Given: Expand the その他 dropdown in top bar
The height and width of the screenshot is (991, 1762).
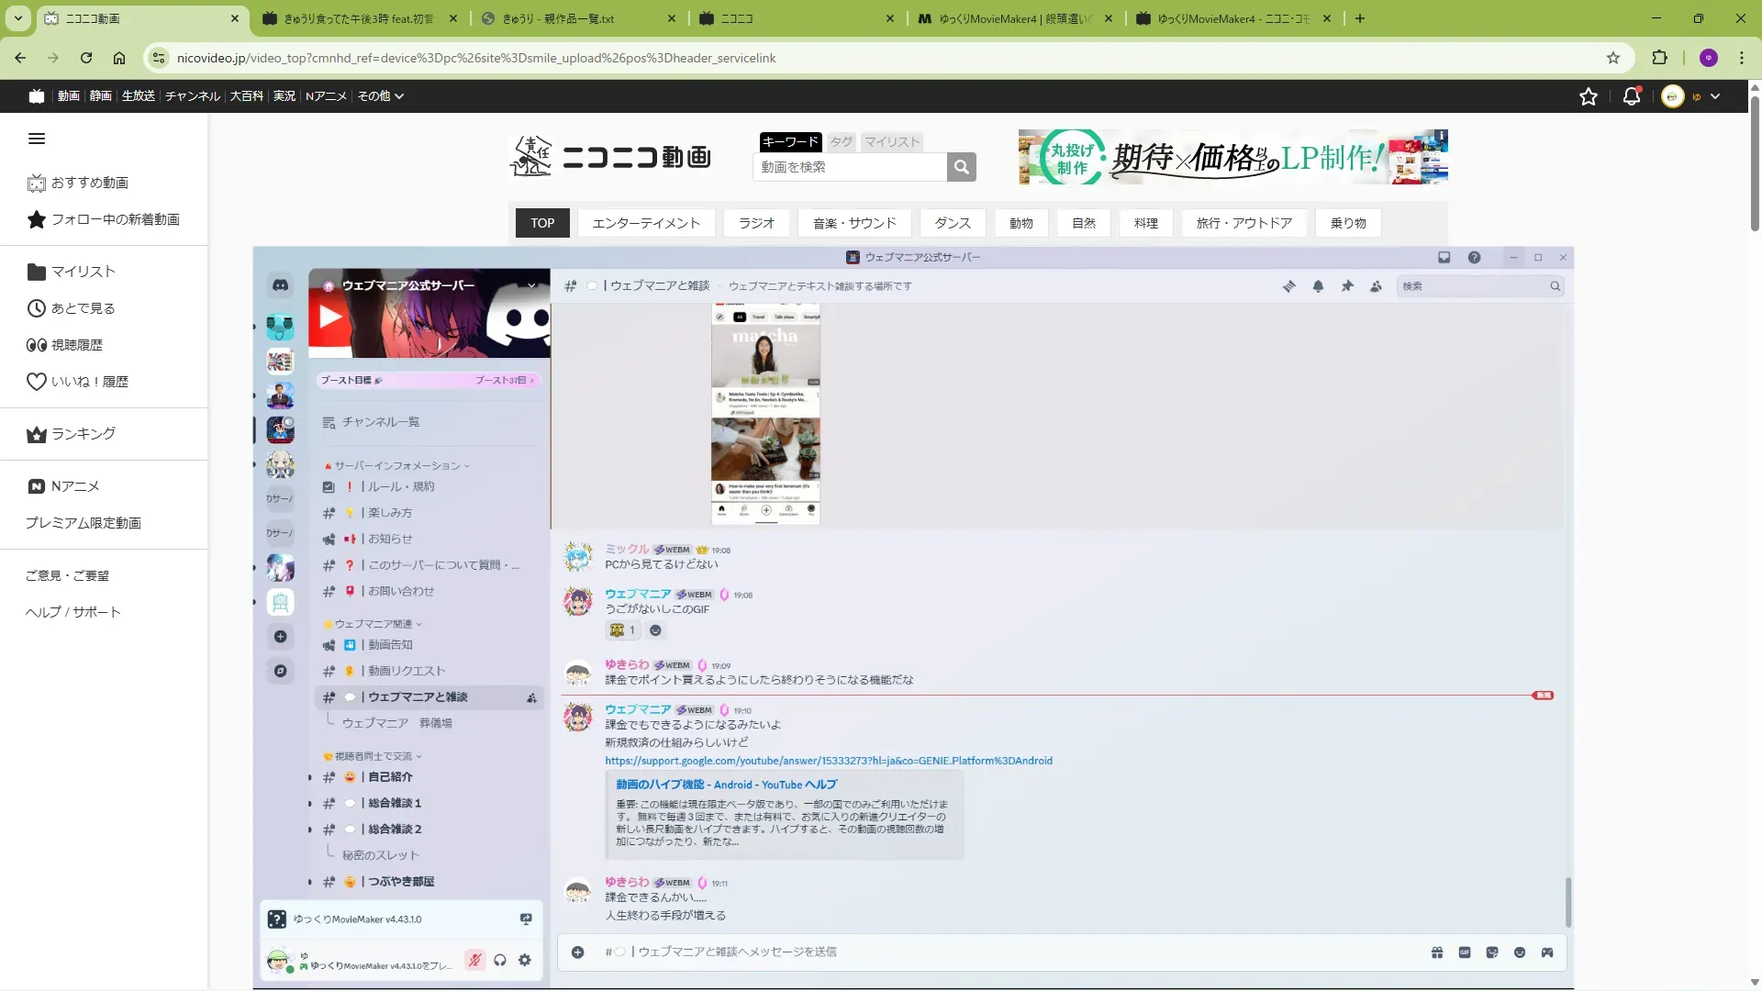Looking at the screenshot, I should [x=380, y=96].
